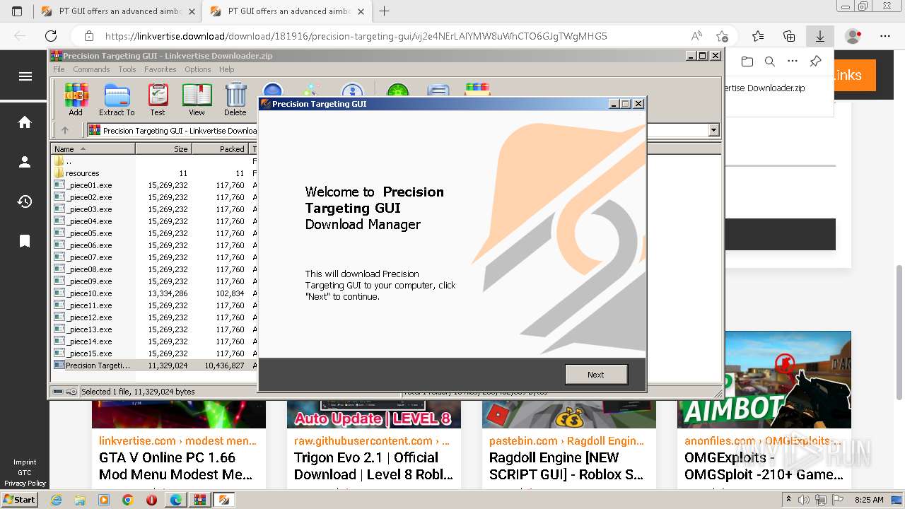Screen dimensions: 905x509
Task: Open the Options menu in WinRAR
Action: 198,69
